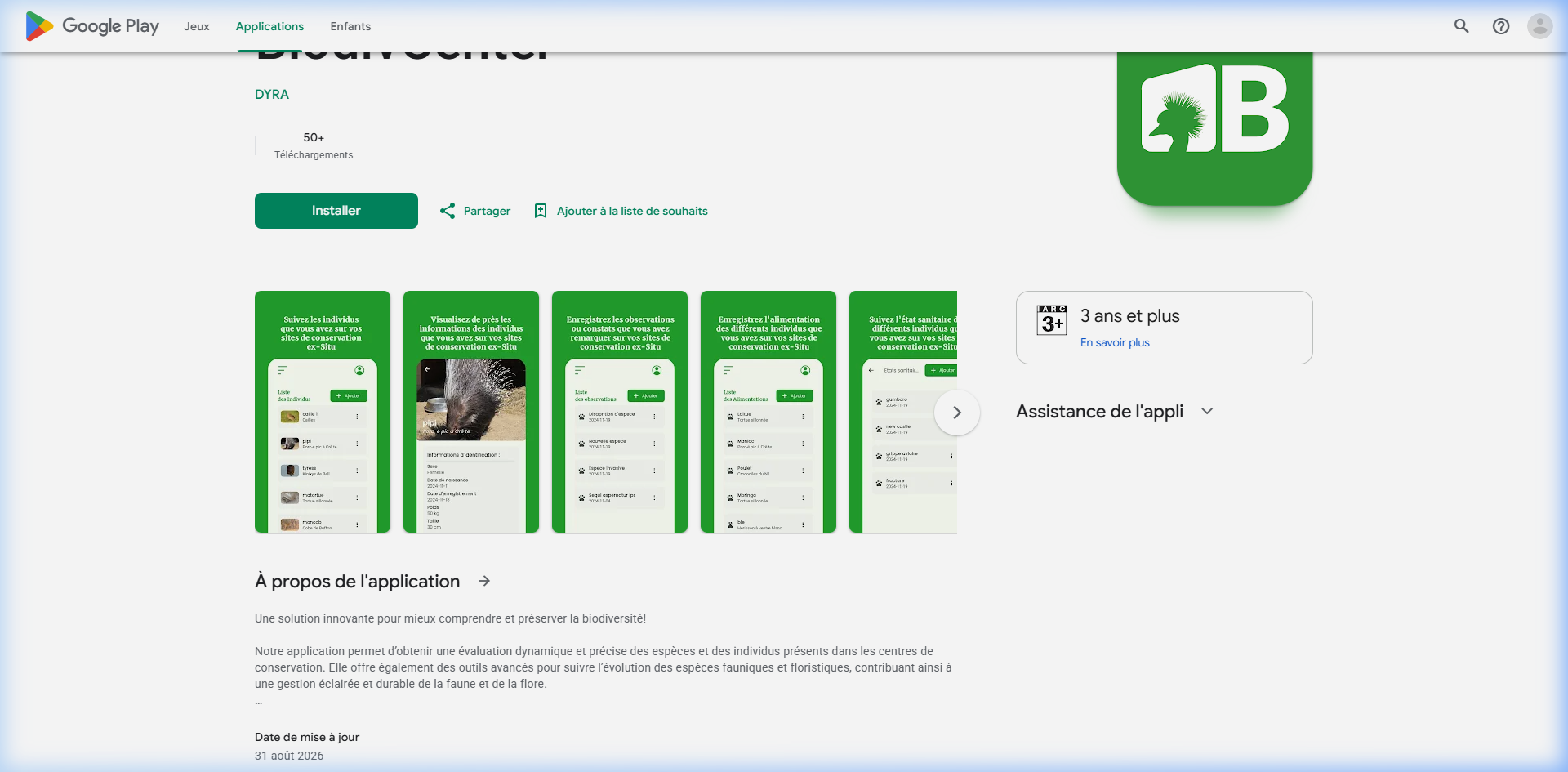Open the About app arrow
Viewport: 1568px width, 772px height.
484,581
